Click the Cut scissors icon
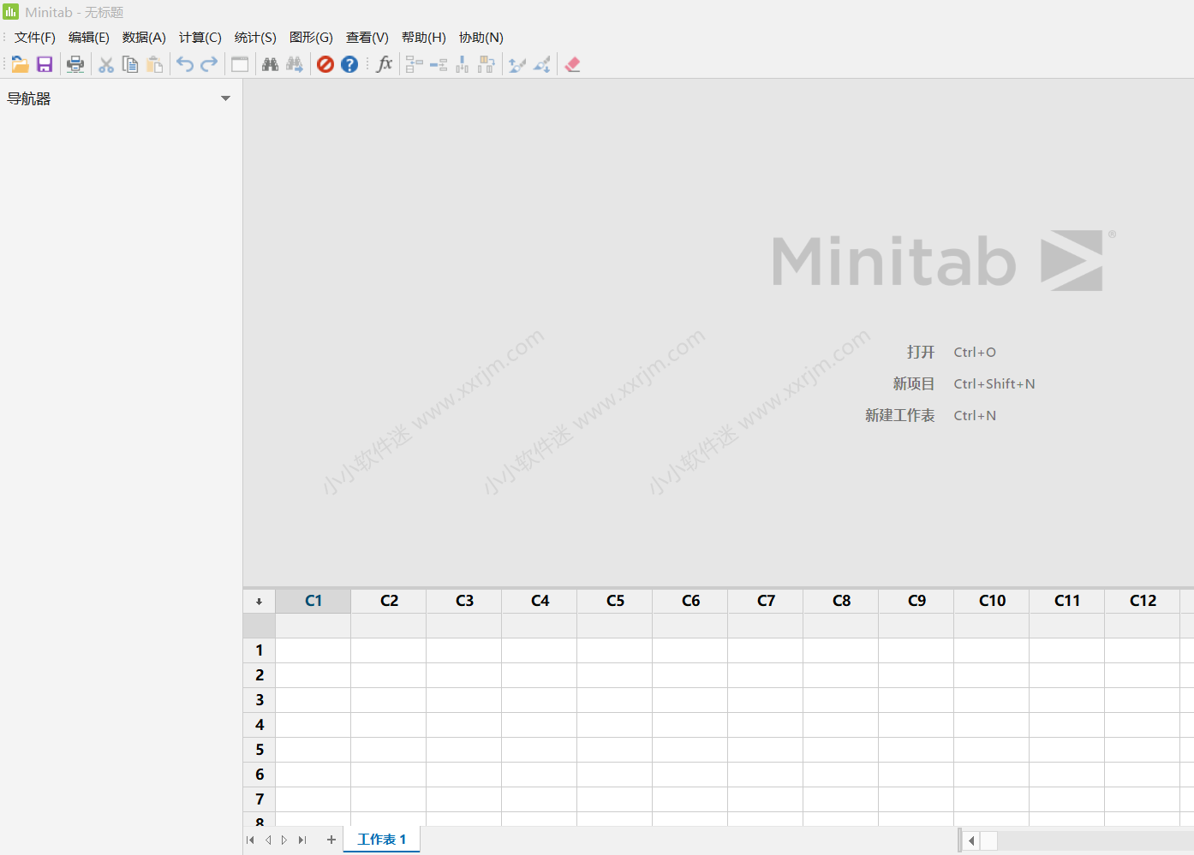1194x855 pixels. [106, 64]
